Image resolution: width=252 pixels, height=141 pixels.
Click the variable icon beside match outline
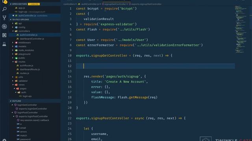pyautogui.click(x=18, y=136)
